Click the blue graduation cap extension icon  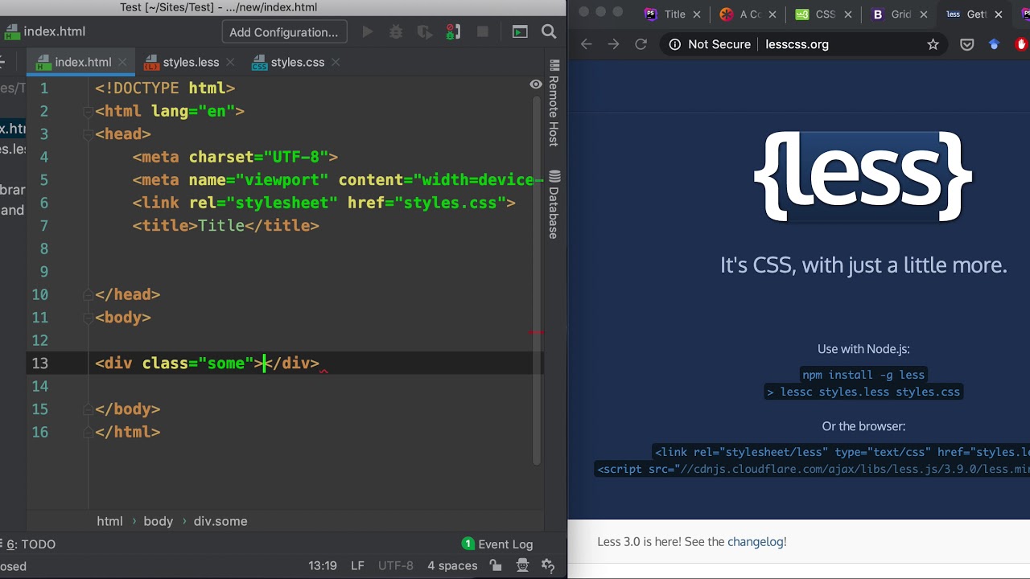coord(995,44)
